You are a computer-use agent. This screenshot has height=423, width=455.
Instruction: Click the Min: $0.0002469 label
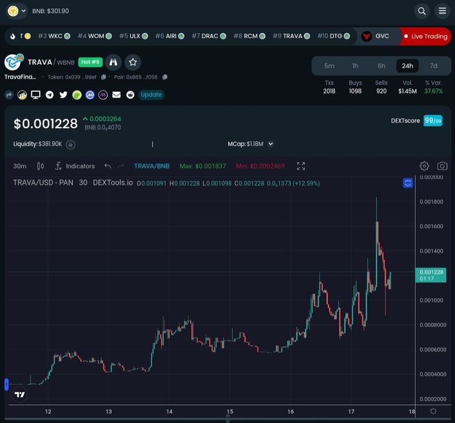(260, 166)
